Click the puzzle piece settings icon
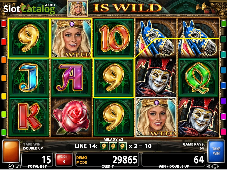Viewport: 227px width, 170px height. tap(215, 166)
